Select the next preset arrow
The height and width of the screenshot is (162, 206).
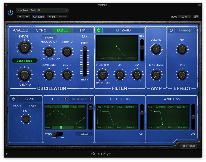(x=27, y=17)
